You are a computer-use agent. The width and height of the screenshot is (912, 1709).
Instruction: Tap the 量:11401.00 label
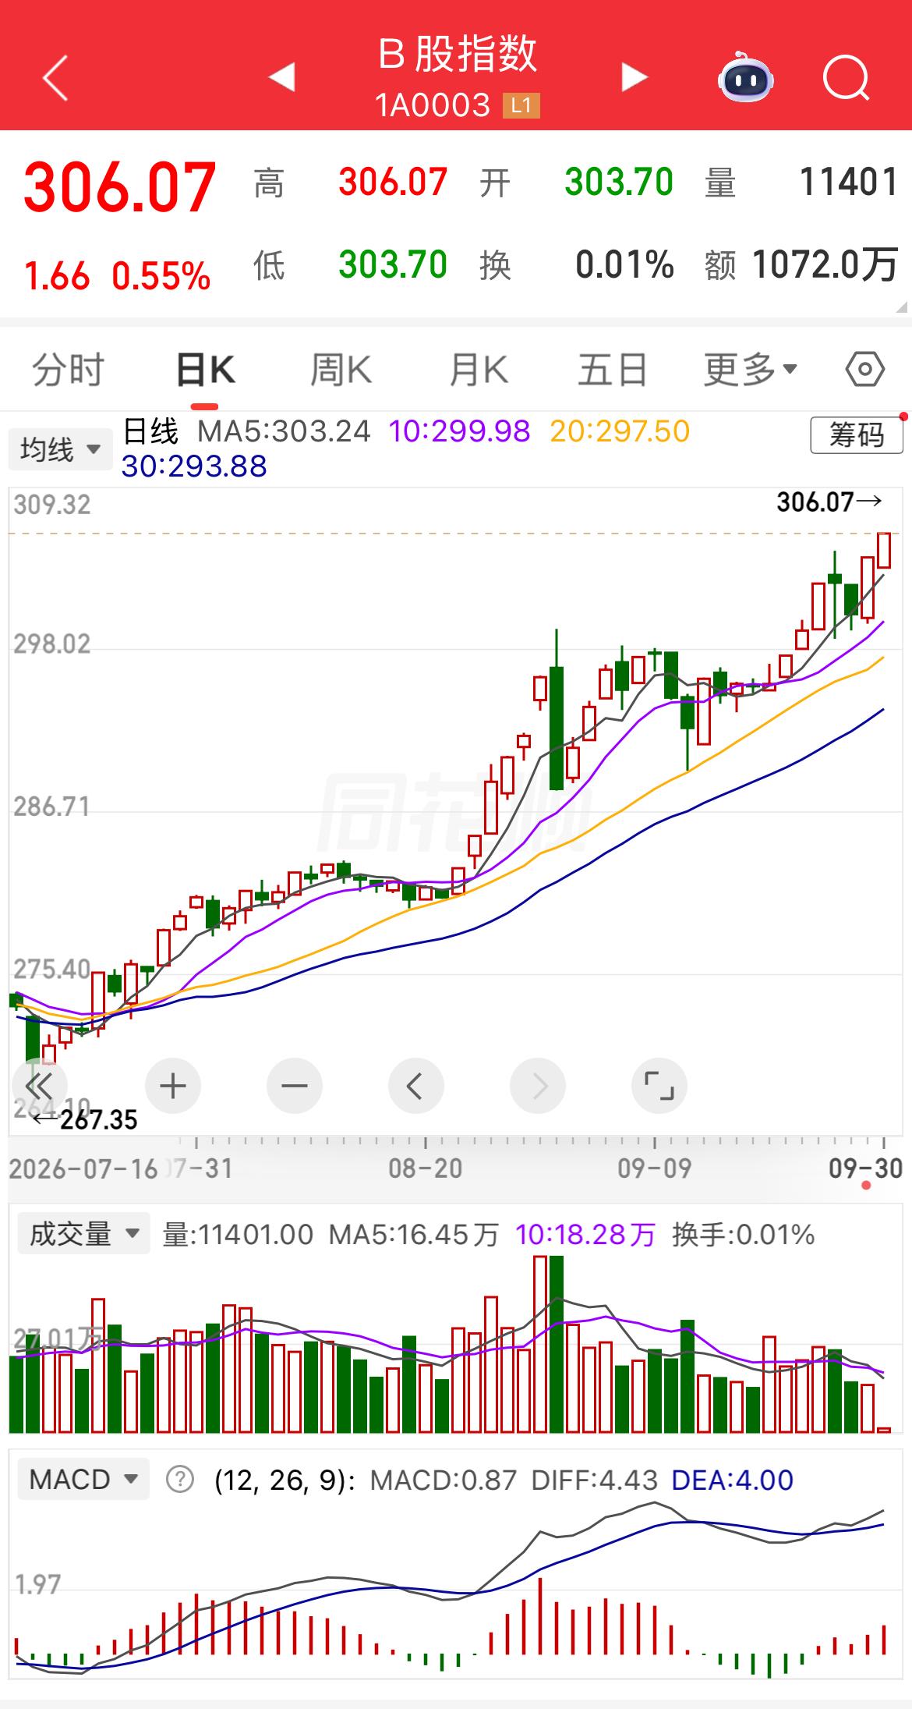[x=238, y=1235]
